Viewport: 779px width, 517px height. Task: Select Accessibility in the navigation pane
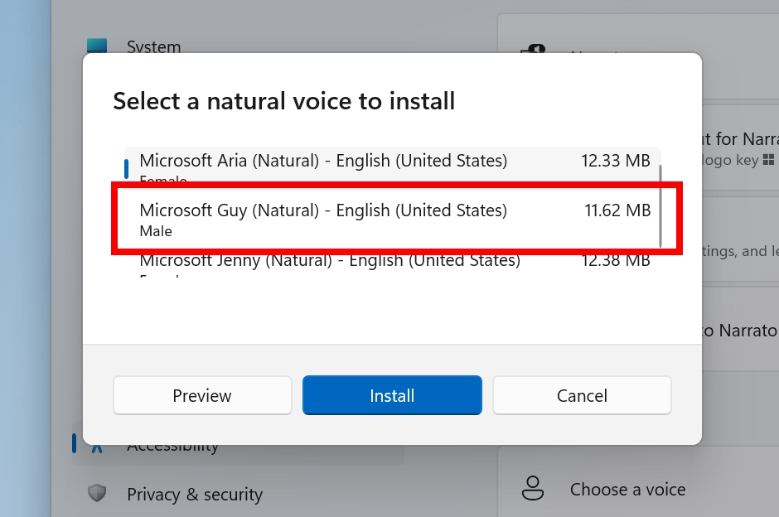point(172,445)
